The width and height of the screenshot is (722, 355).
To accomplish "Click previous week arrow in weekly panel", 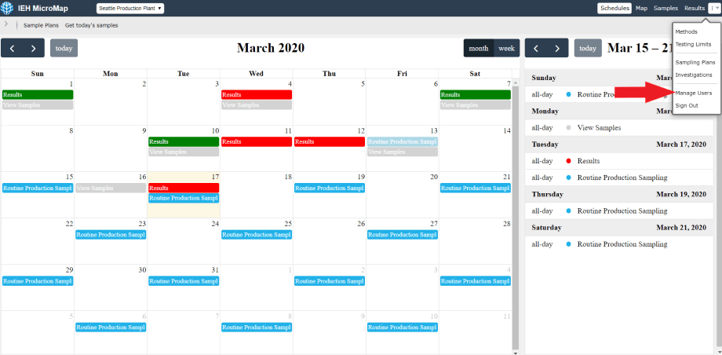I will 535,48.
